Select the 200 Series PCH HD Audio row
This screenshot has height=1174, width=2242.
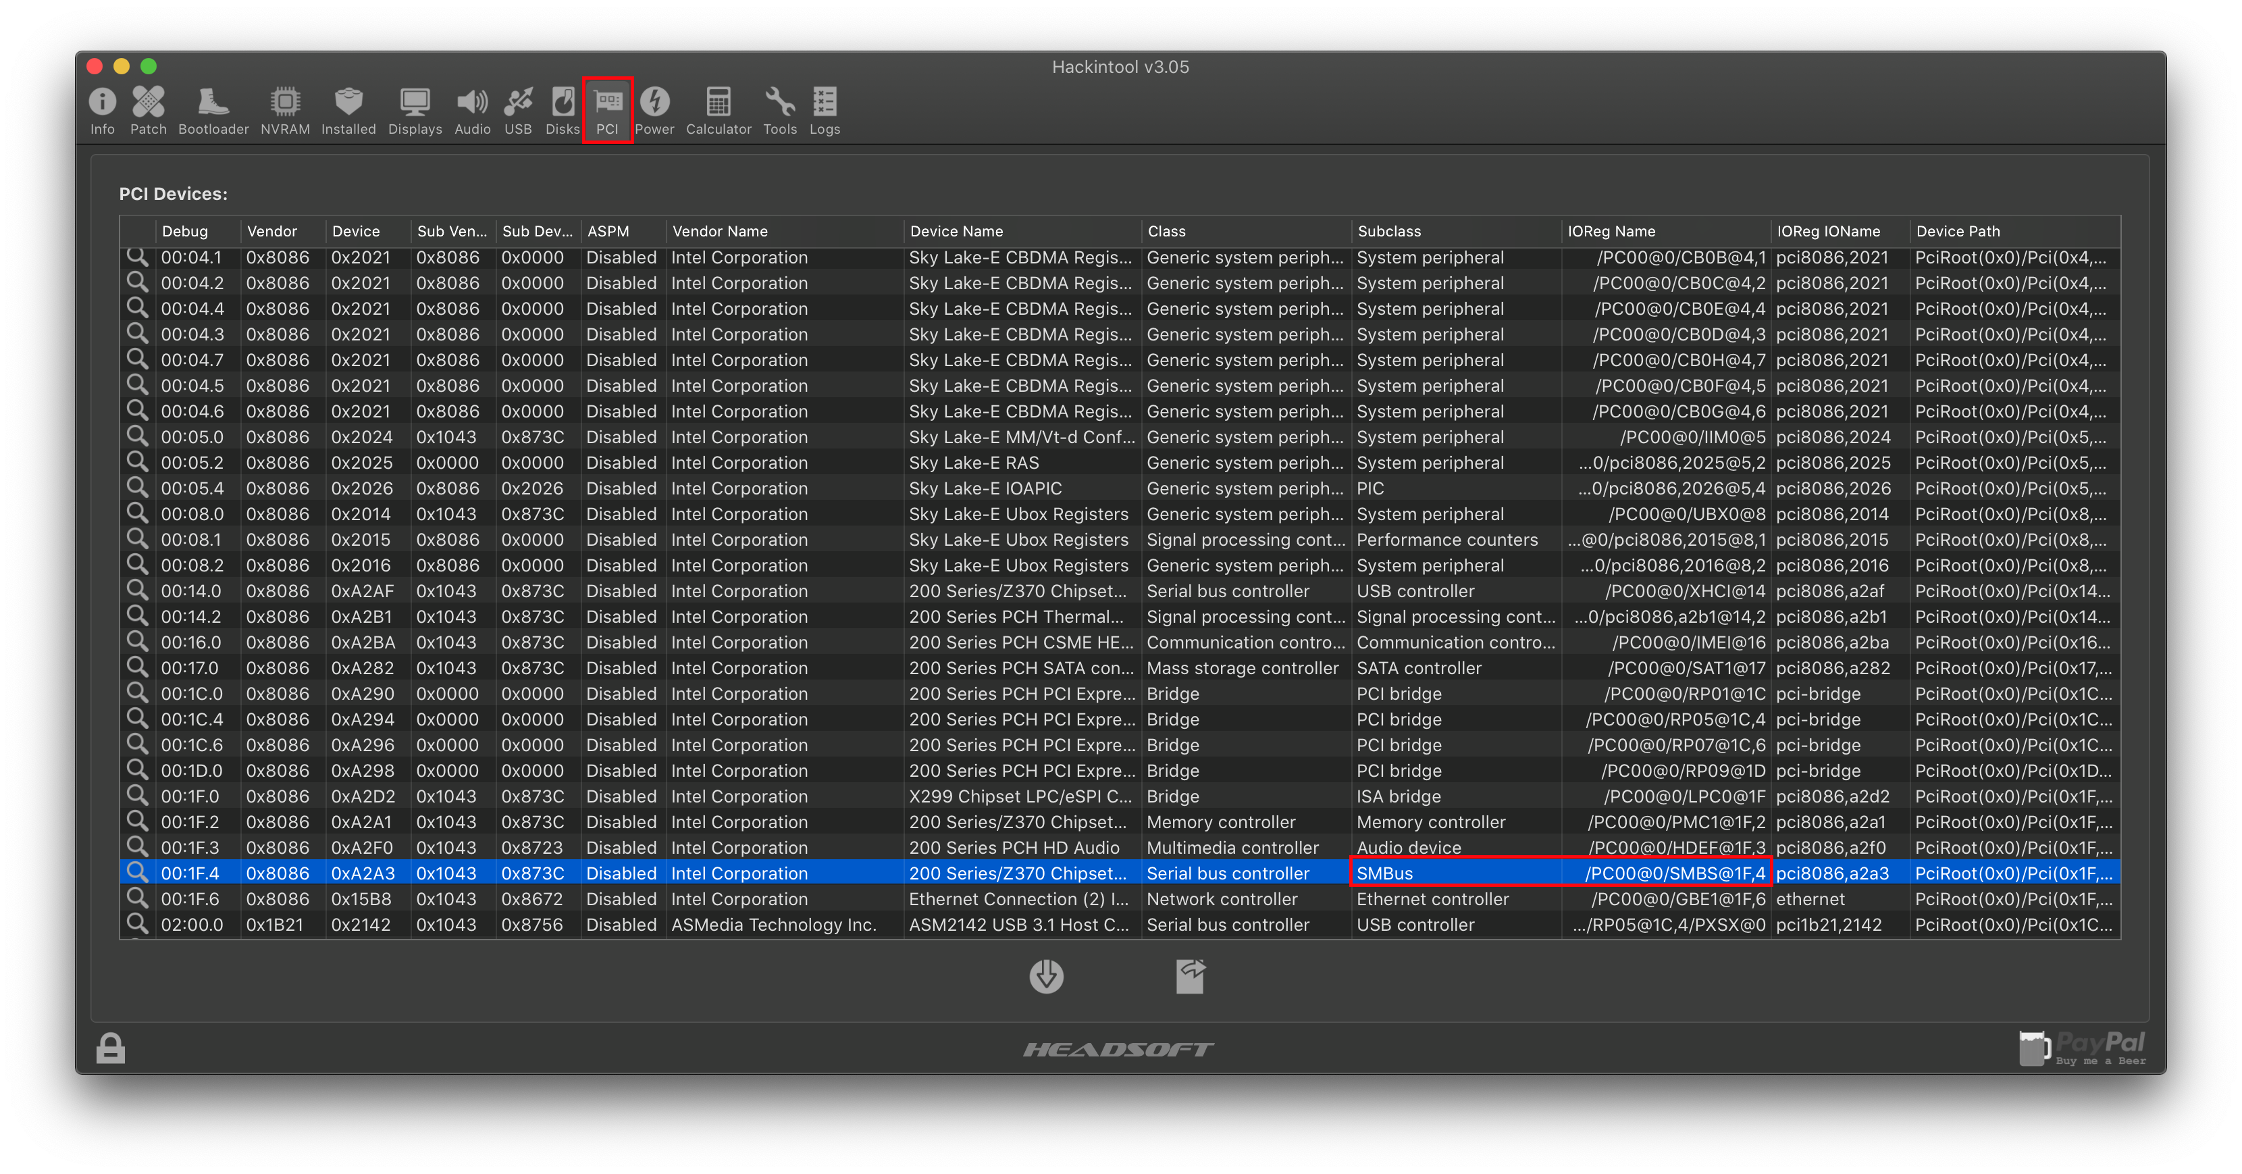point(1014,848)
